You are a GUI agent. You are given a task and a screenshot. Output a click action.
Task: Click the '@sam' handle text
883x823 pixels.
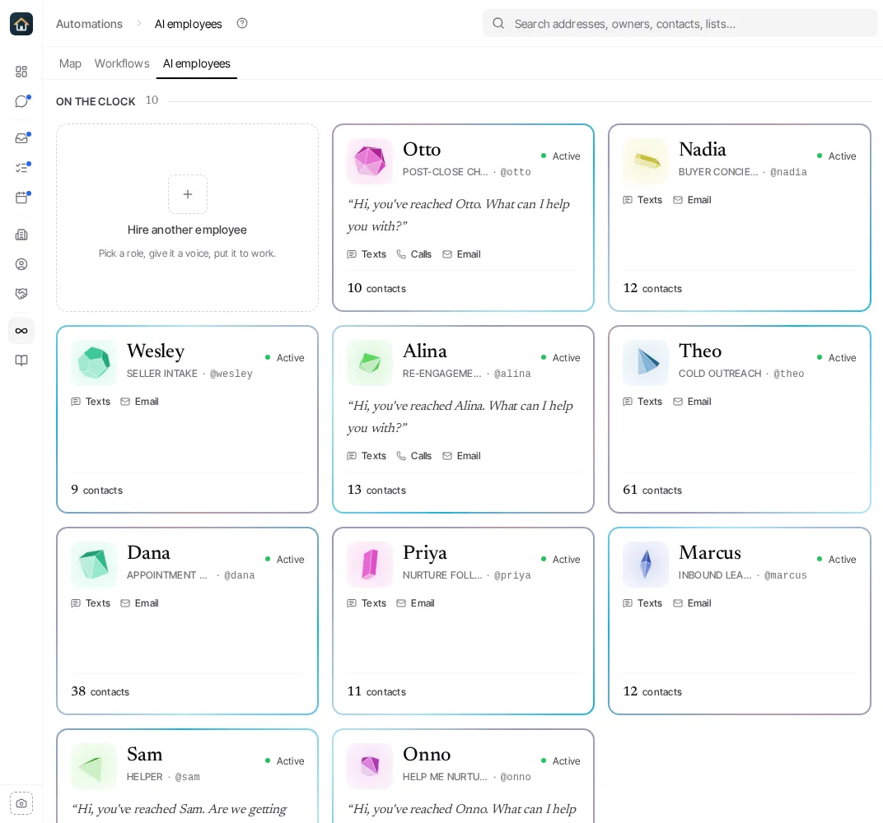click(188, 777)
